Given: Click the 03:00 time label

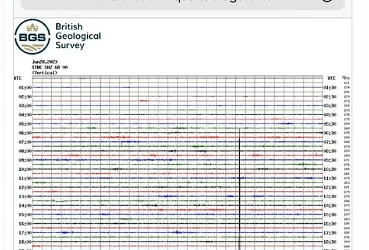Looking at the screenshot, I should 25,106.
